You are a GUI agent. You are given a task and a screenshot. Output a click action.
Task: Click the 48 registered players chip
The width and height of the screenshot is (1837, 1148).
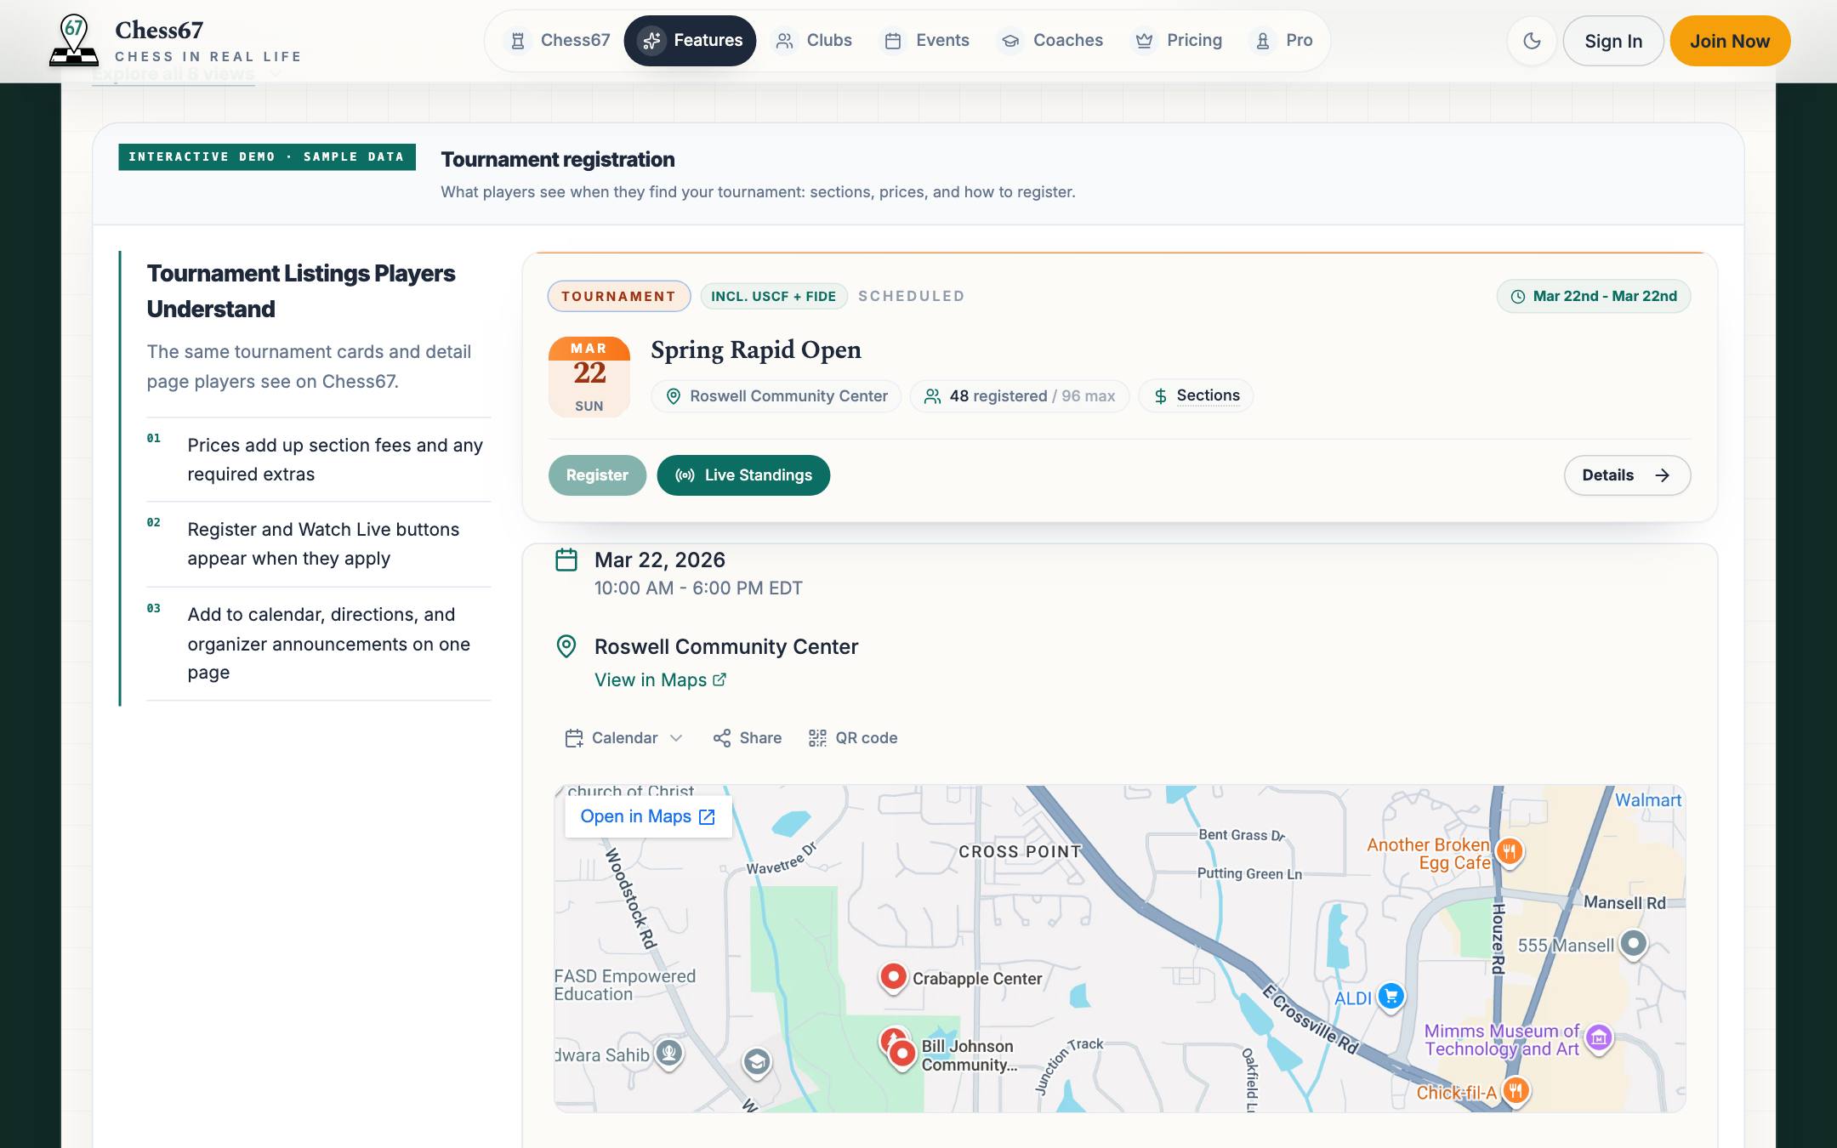pyautogui.click(x=1020, y=396)
